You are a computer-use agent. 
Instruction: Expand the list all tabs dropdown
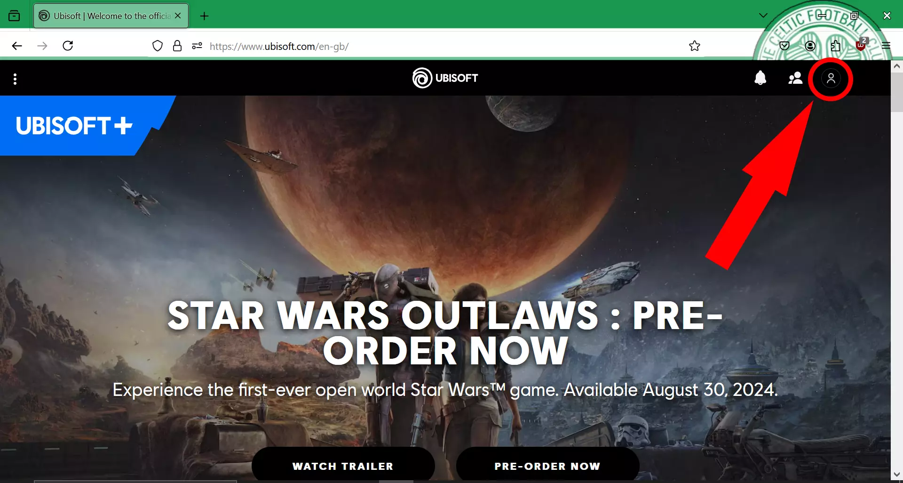click(763, 16)
